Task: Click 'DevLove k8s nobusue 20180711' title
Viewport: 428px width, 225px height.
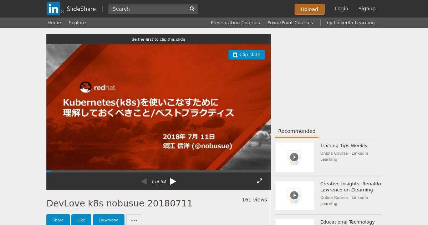Action: pos(119,203)
